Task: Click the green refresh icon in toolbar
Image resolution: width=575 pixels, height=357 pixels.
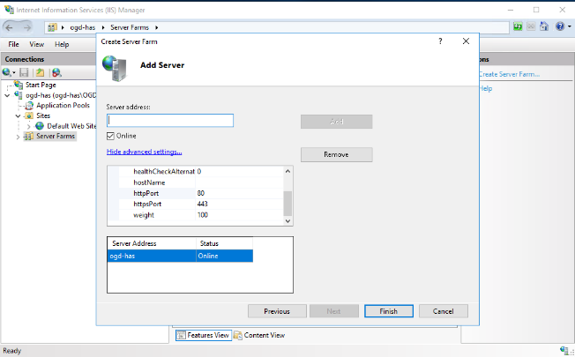Action: point(518,26)
